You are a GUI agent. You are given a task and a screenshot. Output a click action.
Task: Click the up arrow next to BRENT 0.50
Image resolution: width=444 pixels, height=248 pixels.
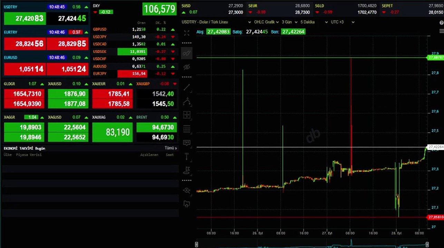coord(174,117)
